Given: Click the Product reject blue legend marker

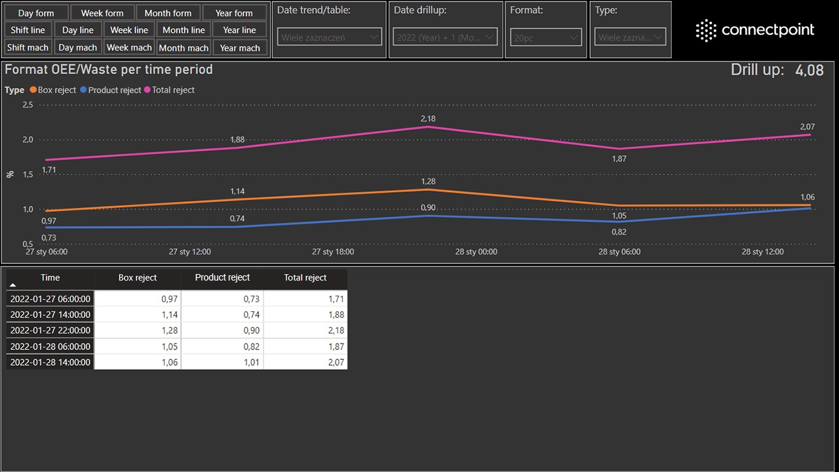Looking at the screenshot, I should [x=83, y=90].
